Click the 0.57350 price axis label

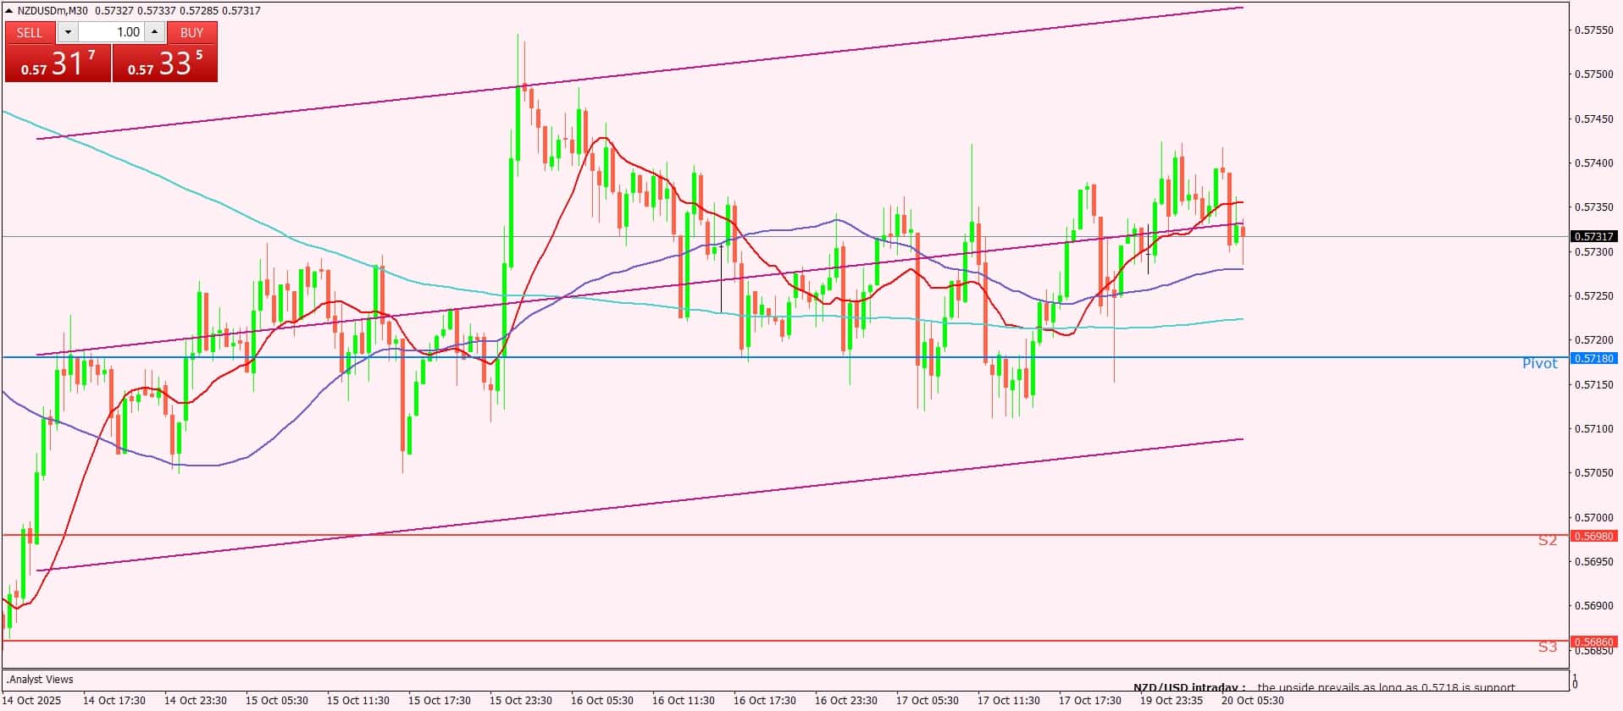pos(1593,207)
